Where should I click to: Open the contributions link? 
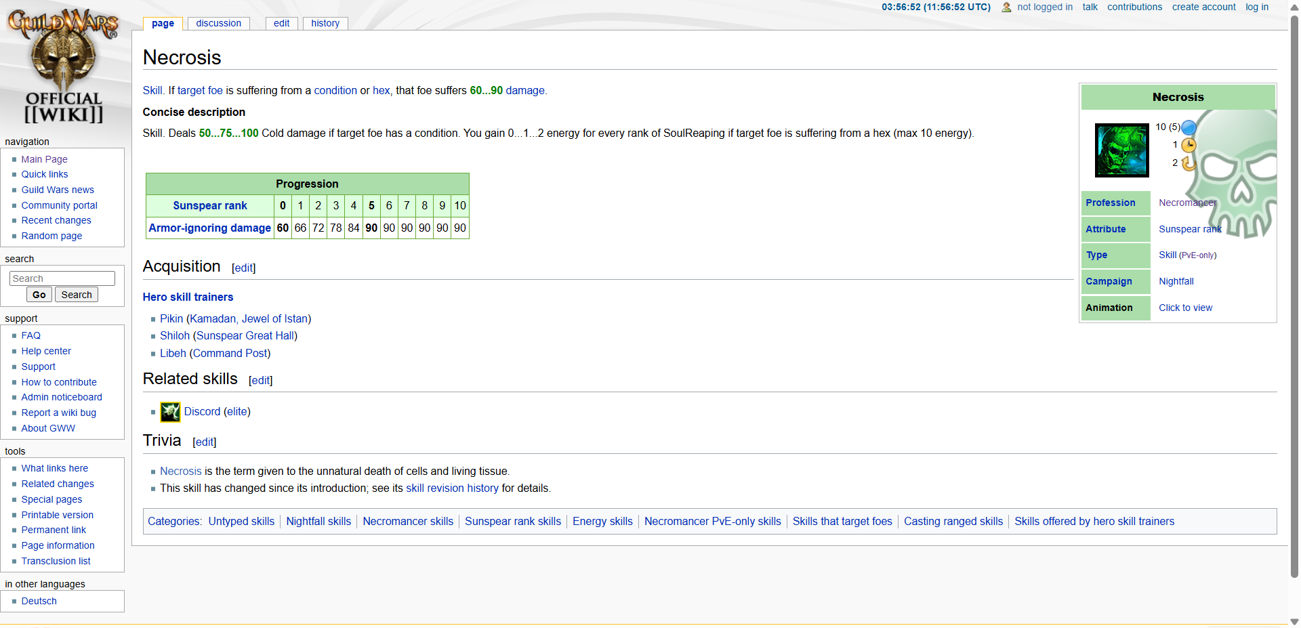tap(1134, 7)
